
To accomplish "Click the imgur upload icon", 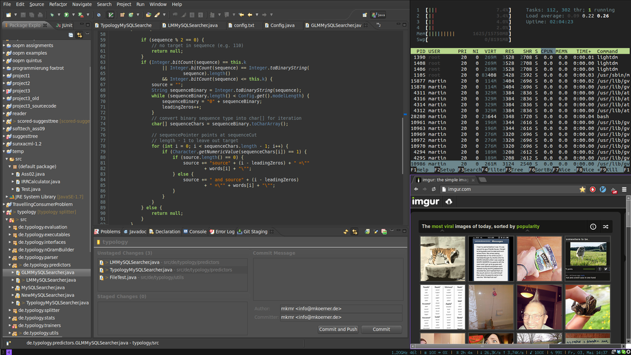I will (449, 202).
